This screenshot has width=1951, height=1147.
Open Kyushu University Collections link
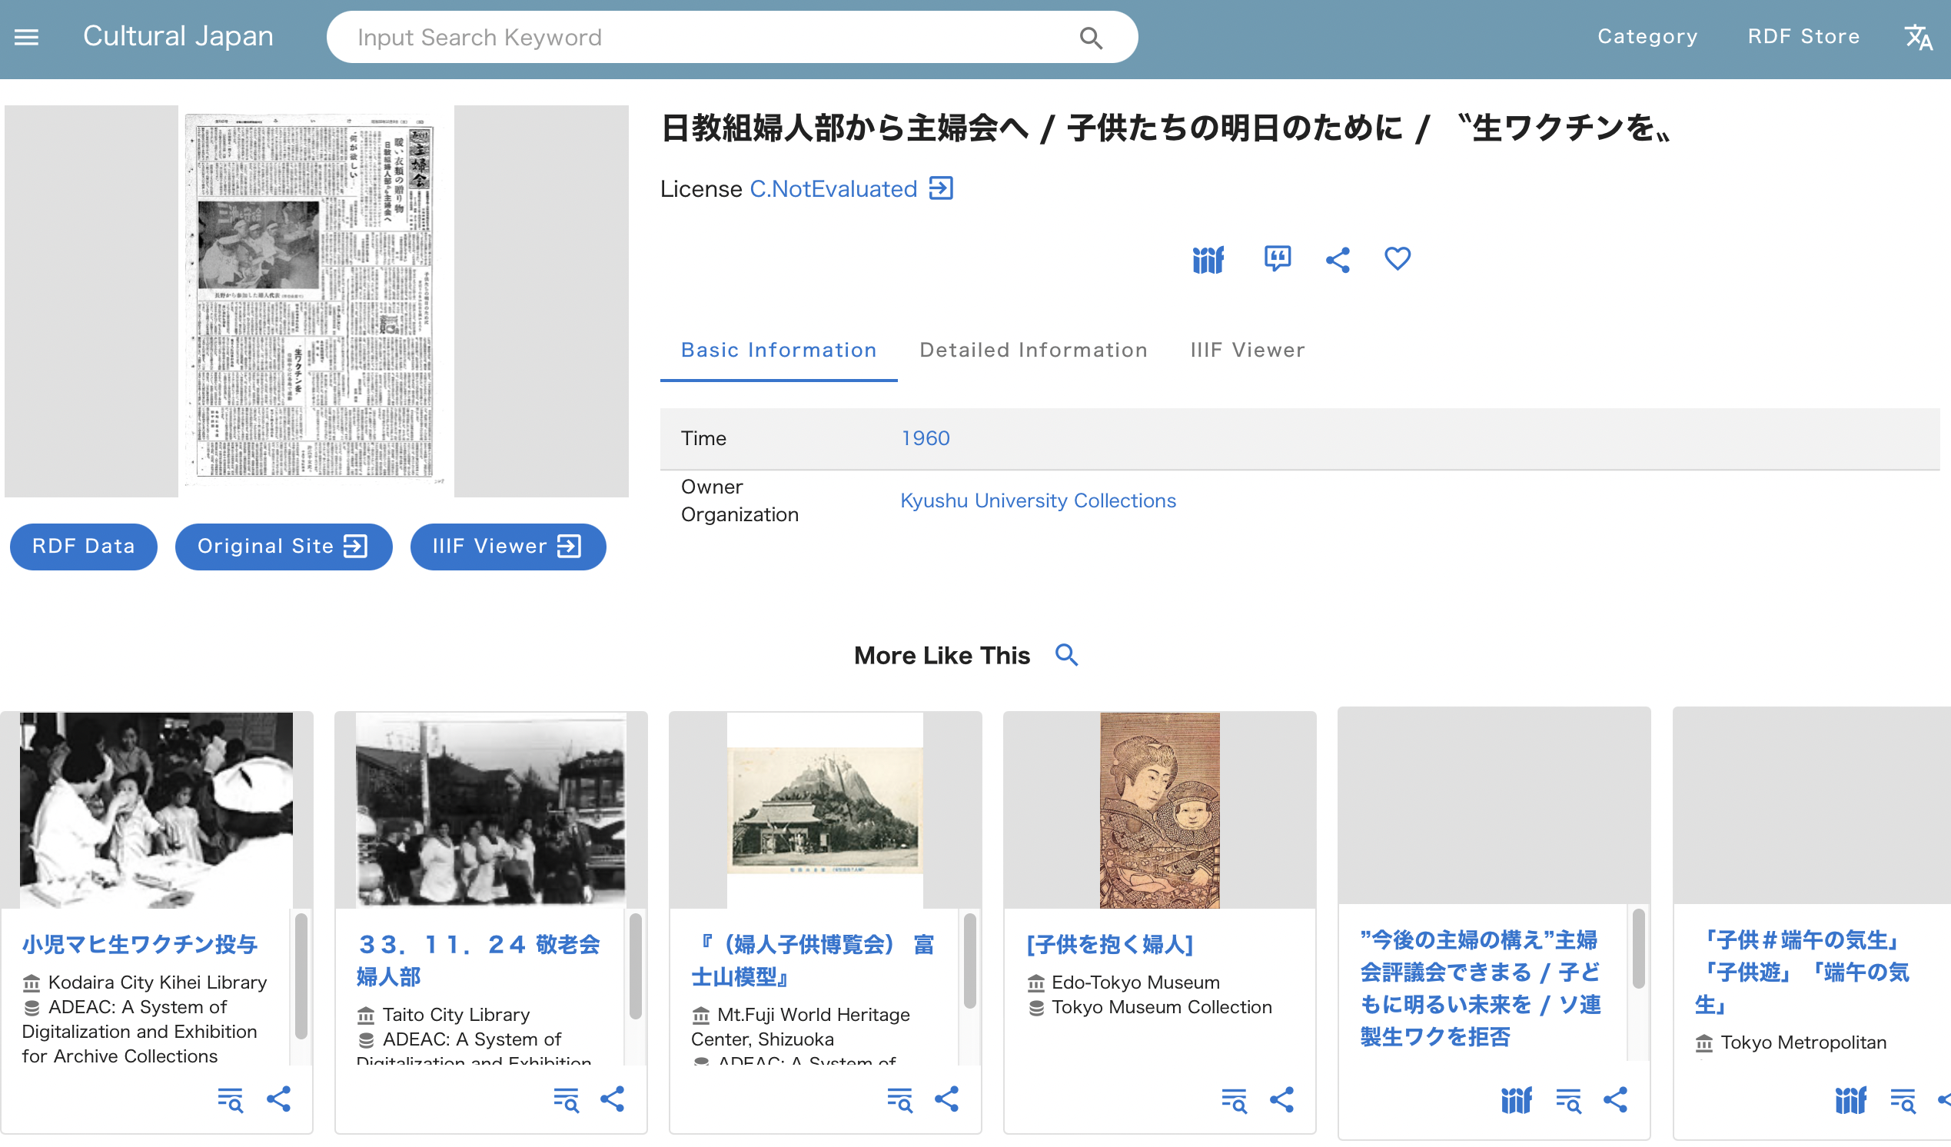click(x=1038, y=500)
